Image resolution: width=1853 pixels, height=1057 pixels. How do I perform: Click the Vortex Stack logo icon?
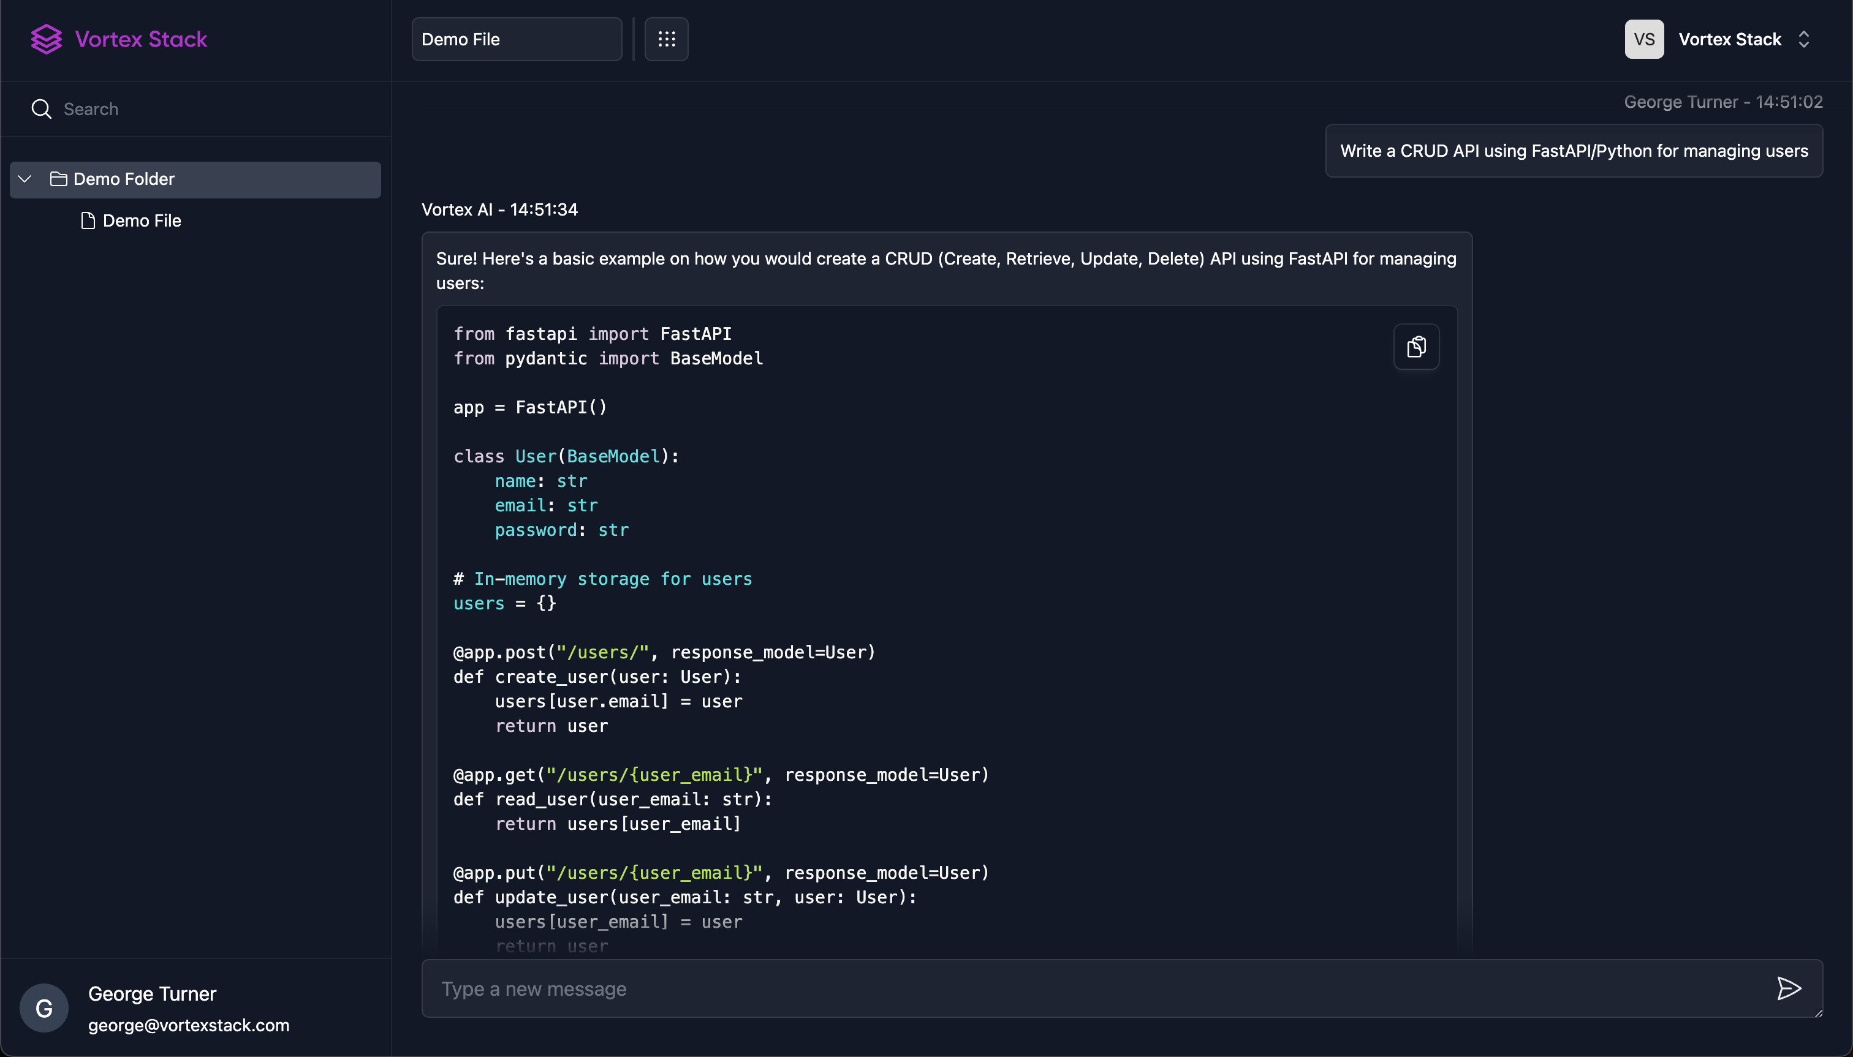[x=46, y=38]
